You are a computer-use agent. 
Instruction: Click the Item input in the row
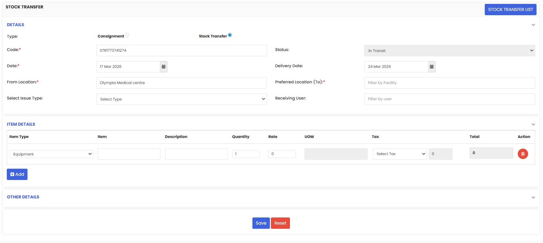tap(129, 154)
